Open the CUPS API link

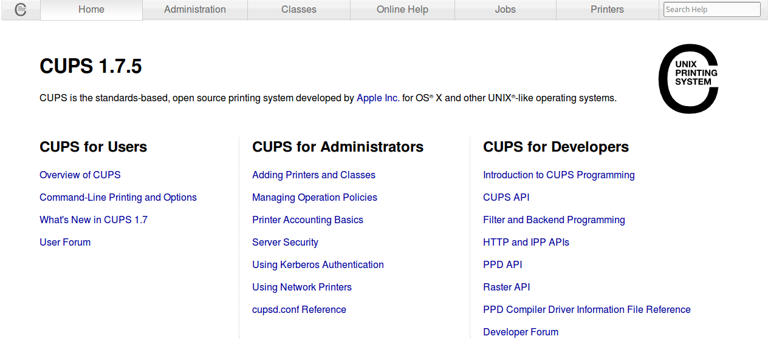click(x=506, y=197)
